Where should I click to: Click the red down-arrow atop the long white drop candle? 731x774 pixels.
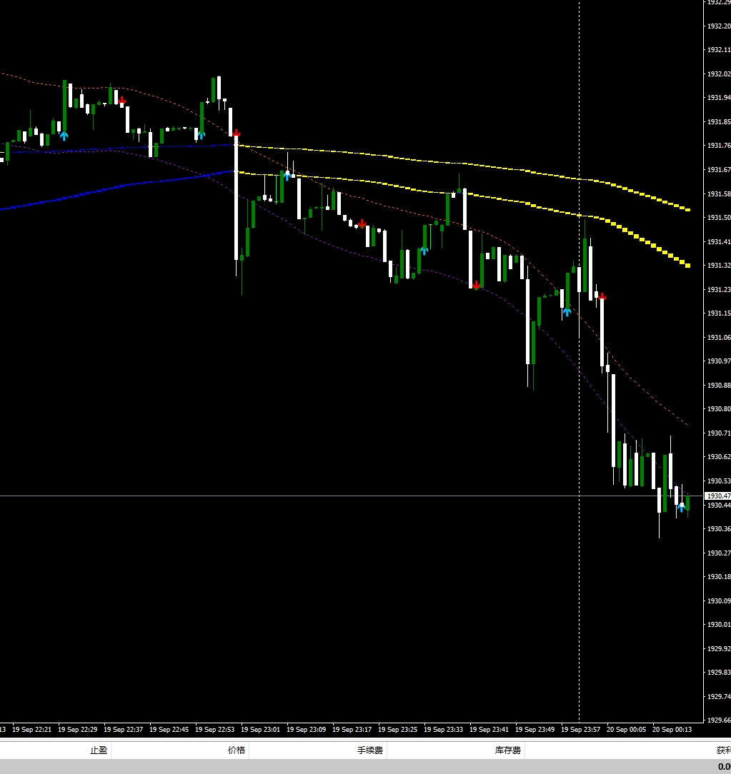pos(236,133)
